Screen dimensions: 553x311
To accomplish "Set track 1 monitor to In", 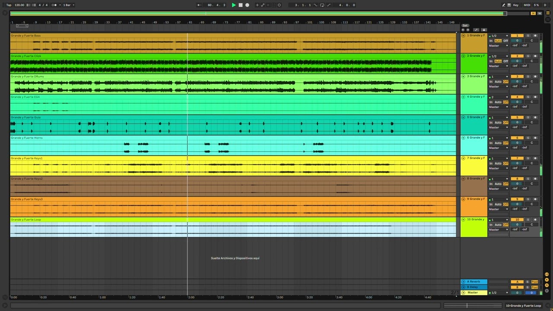I will pos(491,41).
